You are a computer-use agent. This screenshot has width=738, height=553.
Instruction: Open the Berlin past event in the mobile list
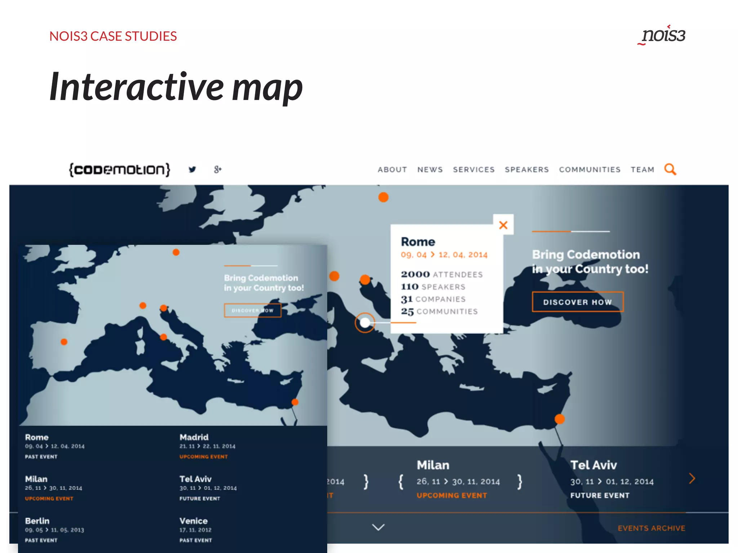click(54, 530)
